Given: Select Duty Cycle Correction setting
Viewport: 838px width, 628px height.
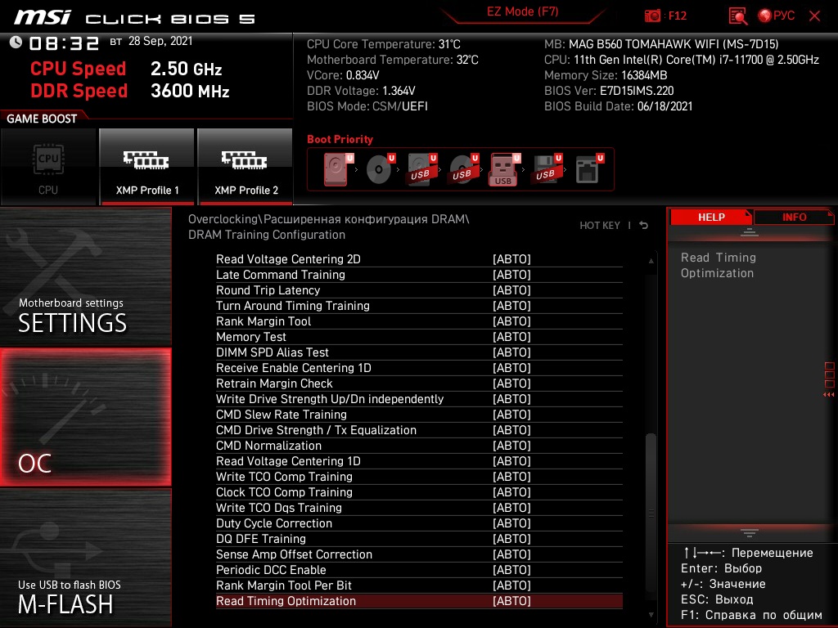Looking at the screenshot, I should tap(419, 523).
